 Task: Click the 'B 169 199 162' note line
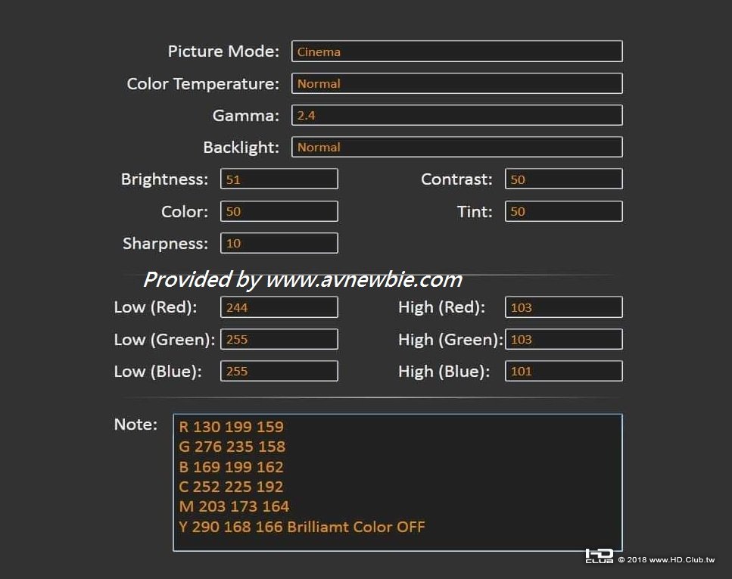coord(231,467)
